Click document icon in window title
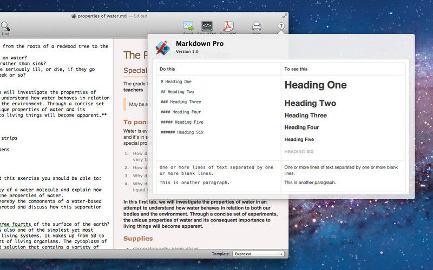Image resolution: width=433 pixels, height=270 pixels. pyautogui.click(x=74, y=16)
